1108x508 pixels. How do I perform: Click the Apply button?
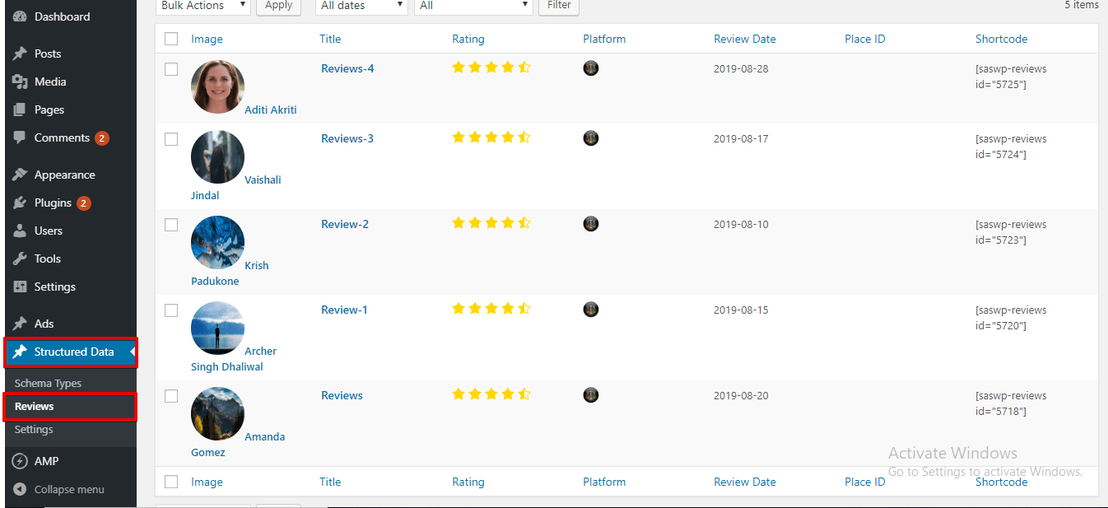coord(278,6)
